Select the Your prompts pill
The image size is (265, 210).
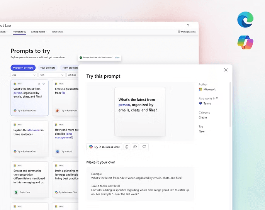[x=48, y=68]
